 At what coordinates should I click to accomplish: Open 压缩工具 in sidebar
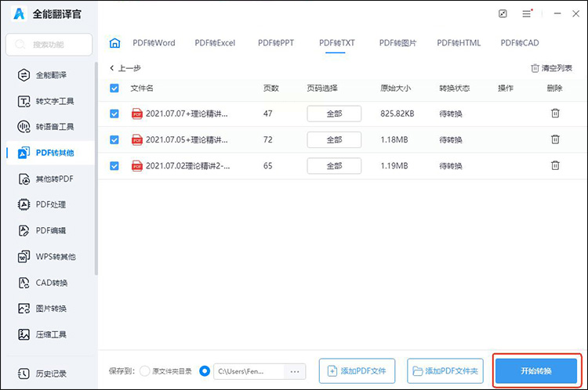click(x=42, y=334)
